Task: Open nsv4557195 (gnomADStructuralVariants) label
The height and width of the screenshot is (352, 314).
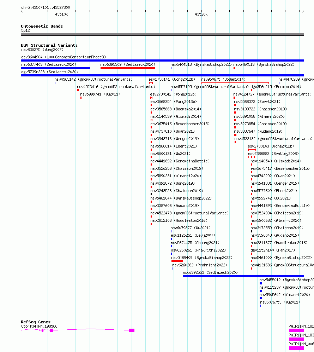Action: (210, 87)
